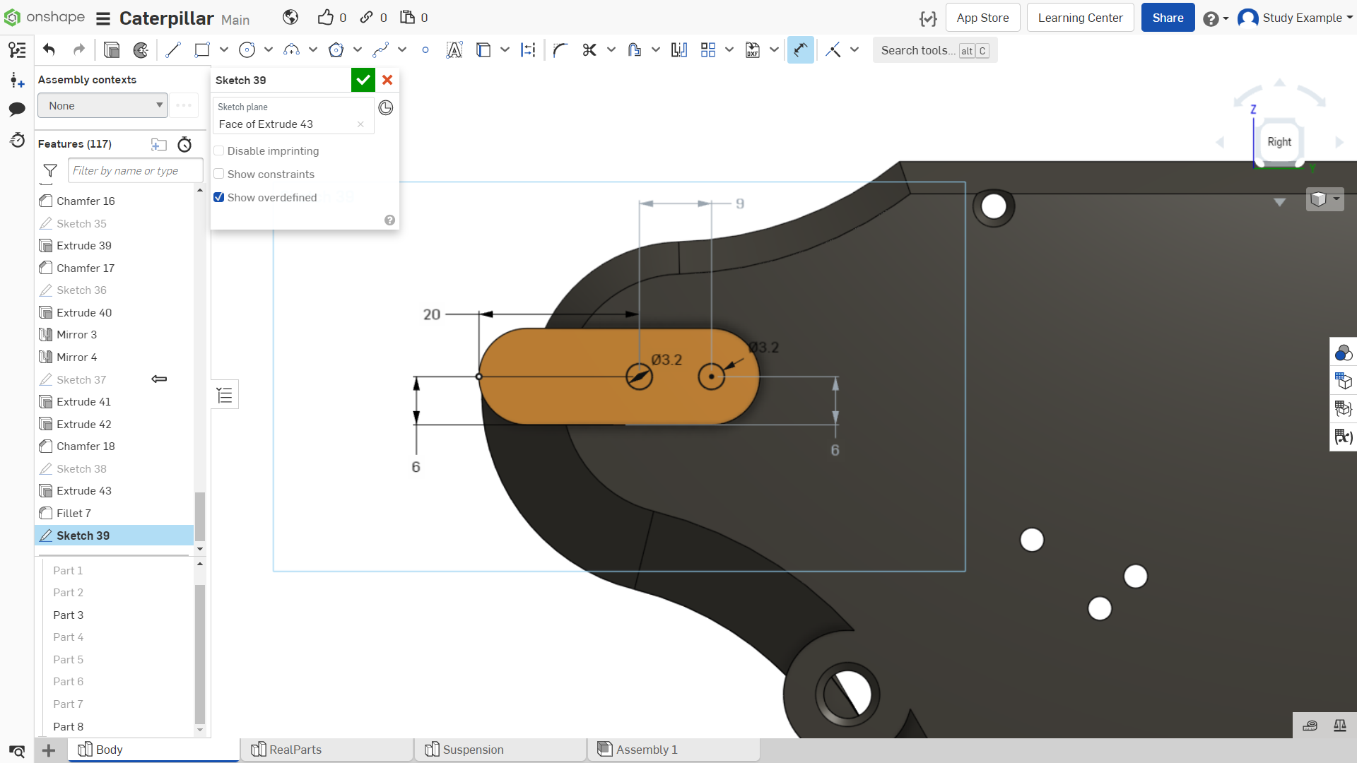Expand the rectangle tool dropdown arrow
This screenshot has width=1357, height=763.
[x=224, y=50]
